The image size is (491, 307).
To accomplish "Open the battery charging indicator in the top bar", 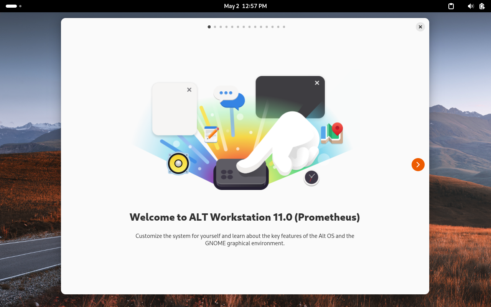I will coord(482,6).
